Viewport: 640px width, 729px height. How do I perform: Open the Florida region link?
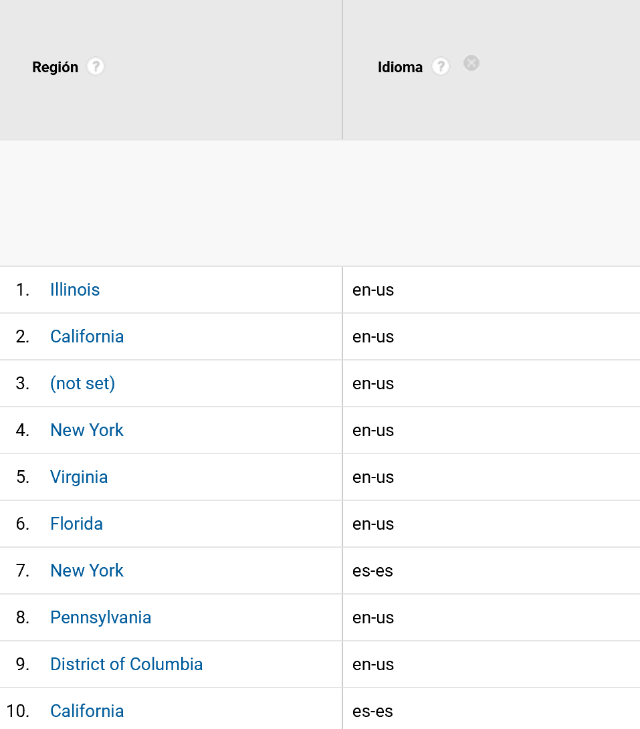77,524
